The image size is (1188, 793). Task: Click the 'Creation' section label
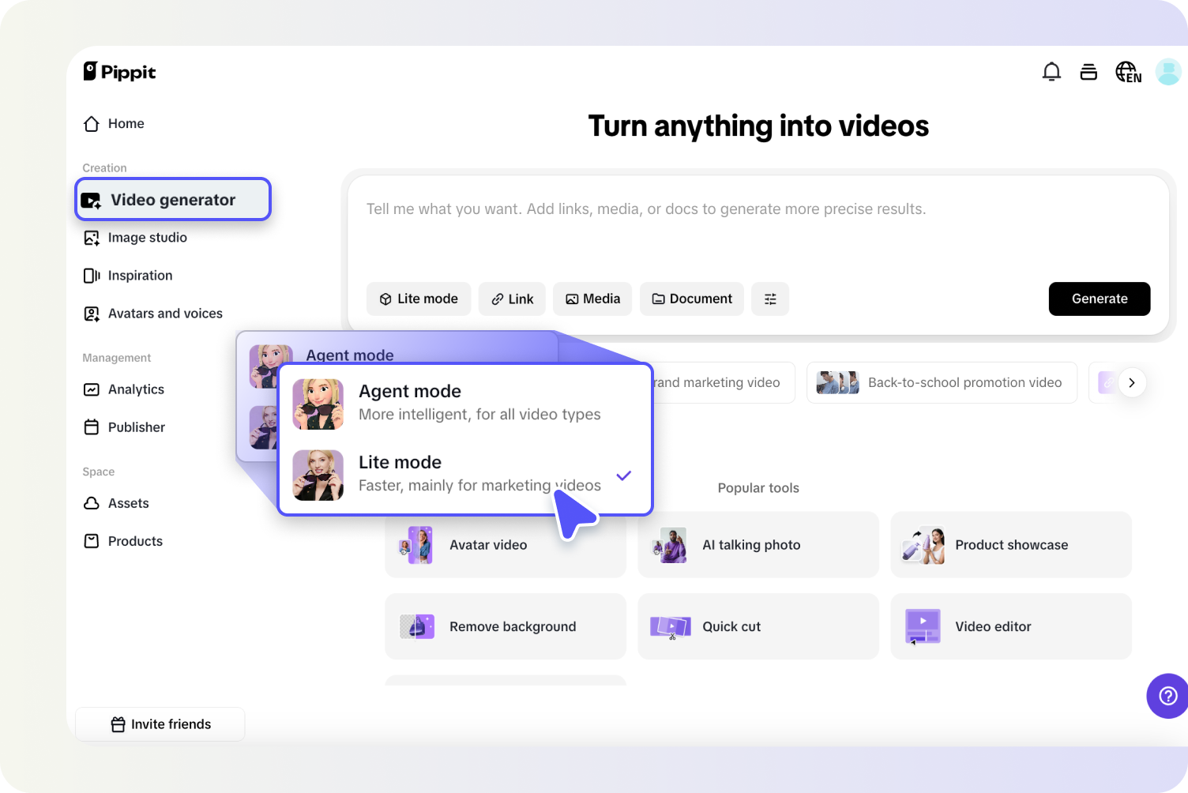[x=104, y=168]
